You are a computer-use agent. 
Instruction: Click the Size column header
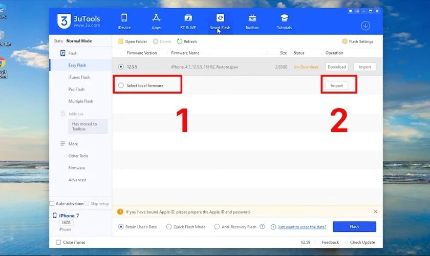pos(283,53)
